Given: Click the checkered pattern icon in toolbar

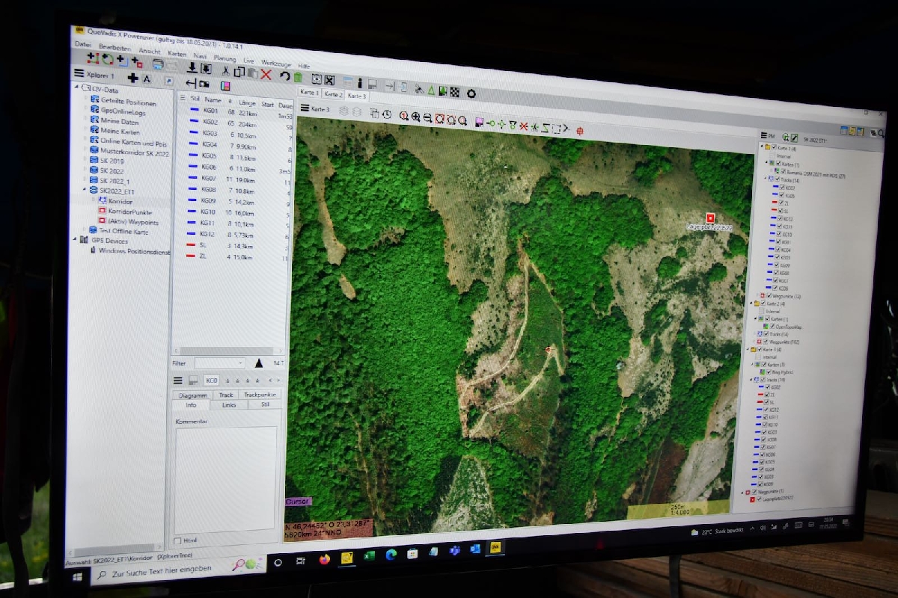Looking at the screenshot, I should click(454, 93).
